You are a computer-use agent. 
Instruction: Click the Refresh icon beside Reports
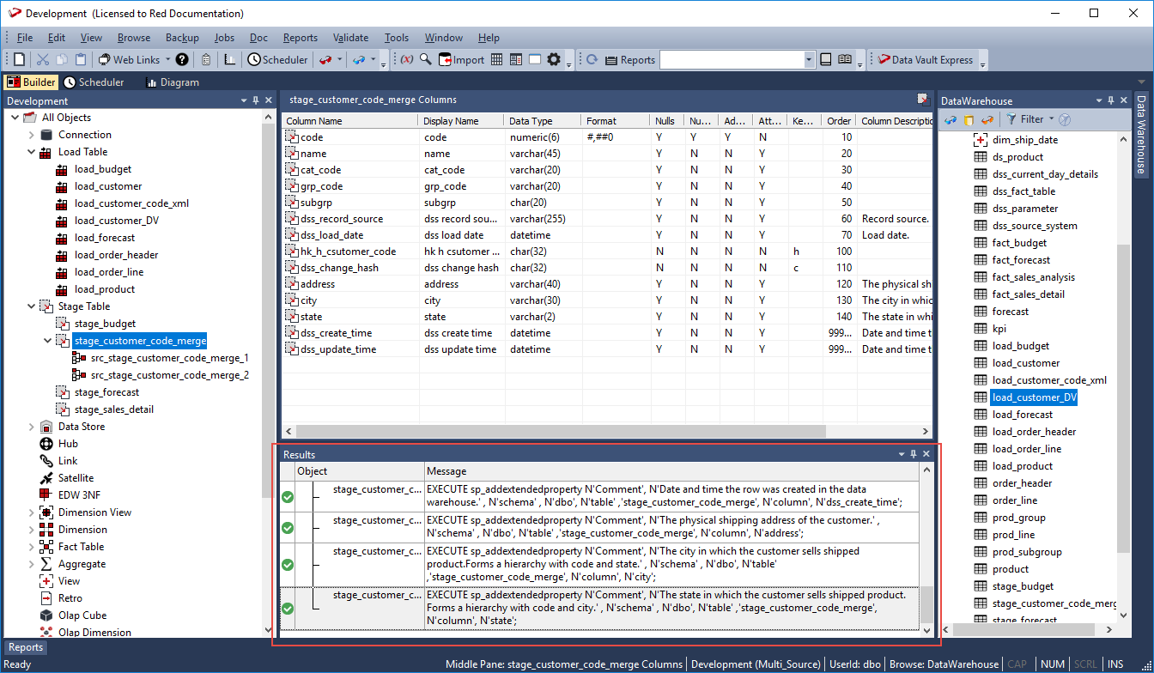point(592,60)
